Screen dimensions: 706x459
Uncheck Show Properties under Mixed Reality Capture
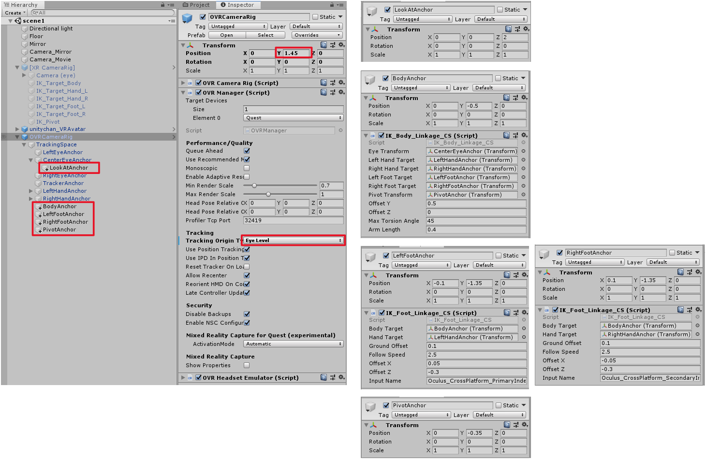[247, 365]
